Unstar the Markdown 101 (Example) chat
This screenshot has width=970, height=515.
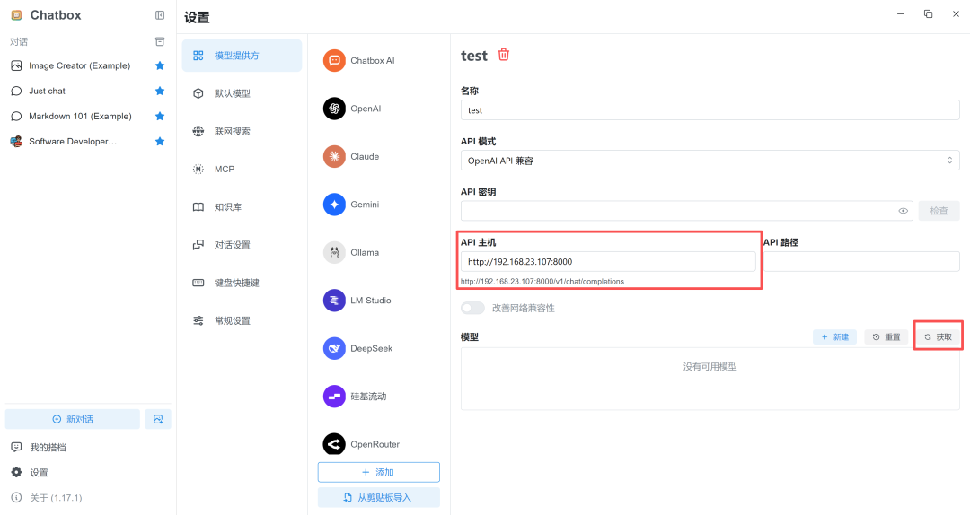tap(160, 117)
